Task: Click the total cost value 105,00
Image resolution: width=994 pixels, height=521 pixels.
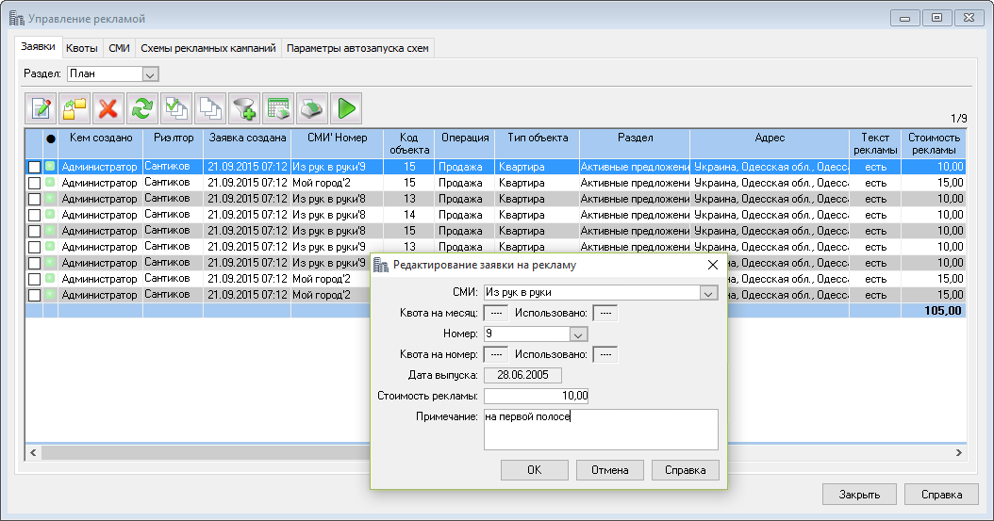Action: (x=943, y=311)
